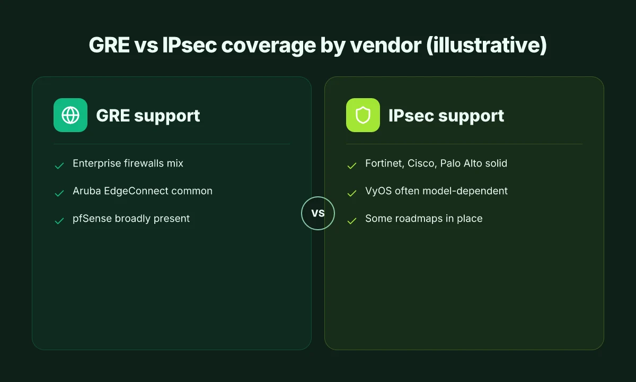This screenshot has width=636, height=382.
Task: Click the Aruba EdgeConnect common text
Action: [x=143, y=191]
